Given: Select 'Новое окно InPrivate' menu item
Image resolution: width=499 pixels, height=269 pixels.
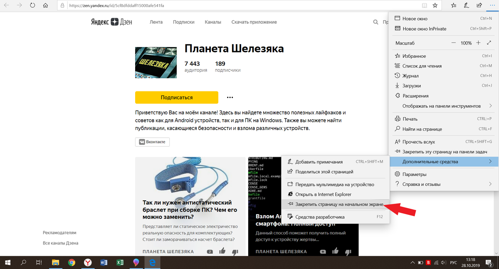Looking at the screenshot, I should (x=443, y=29).
